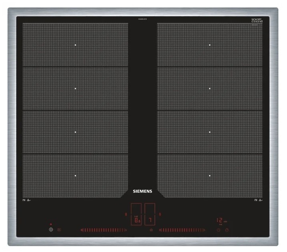The width and height of the screenshot is (287, 252).
Task: Select the left zone display showing 8.5
Action: point(136,214)
